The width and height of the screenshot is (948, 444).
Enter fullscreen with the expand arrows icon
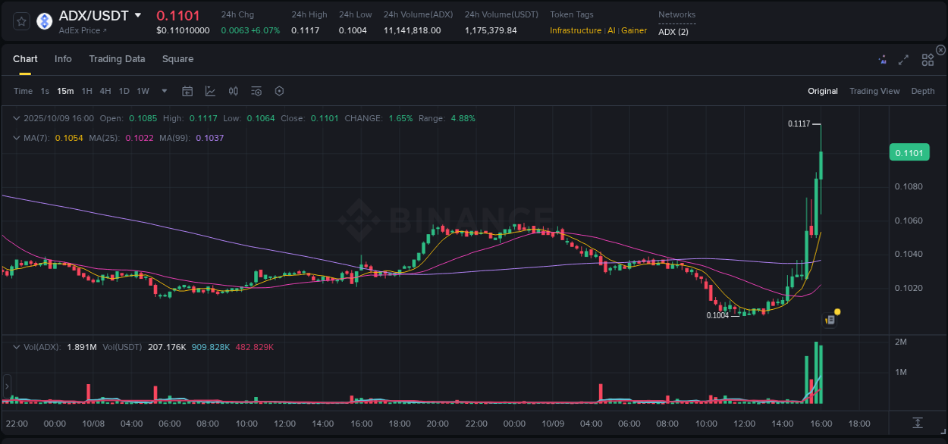(x=903, y=59)
